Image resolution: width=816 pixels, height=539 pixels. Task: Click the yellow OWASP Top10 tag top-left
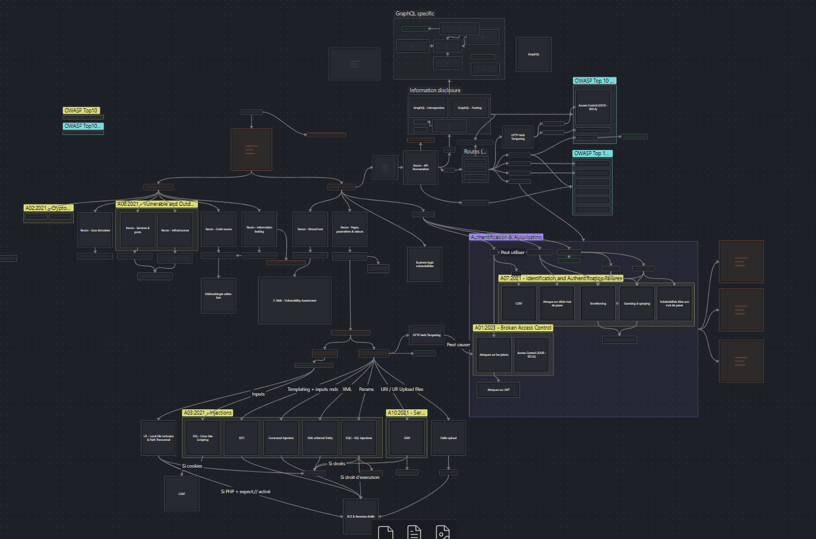click(81, 110)
